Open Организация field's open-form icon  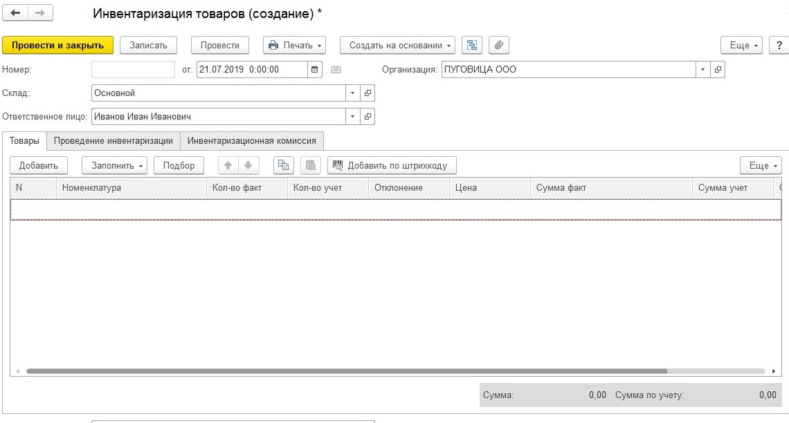pos(718,70)
